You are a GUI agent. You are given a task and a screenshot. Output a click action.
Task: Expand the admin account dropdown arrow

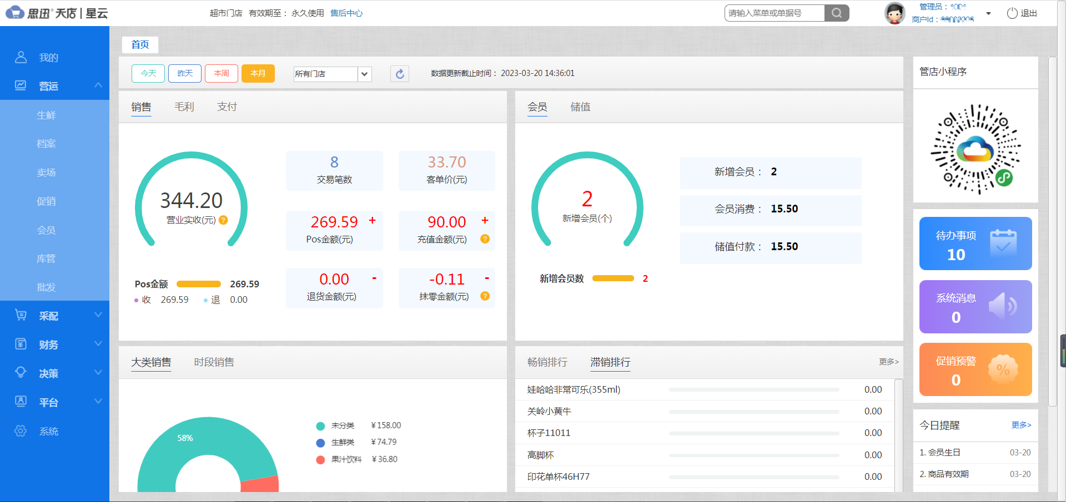tap(988, 13)
